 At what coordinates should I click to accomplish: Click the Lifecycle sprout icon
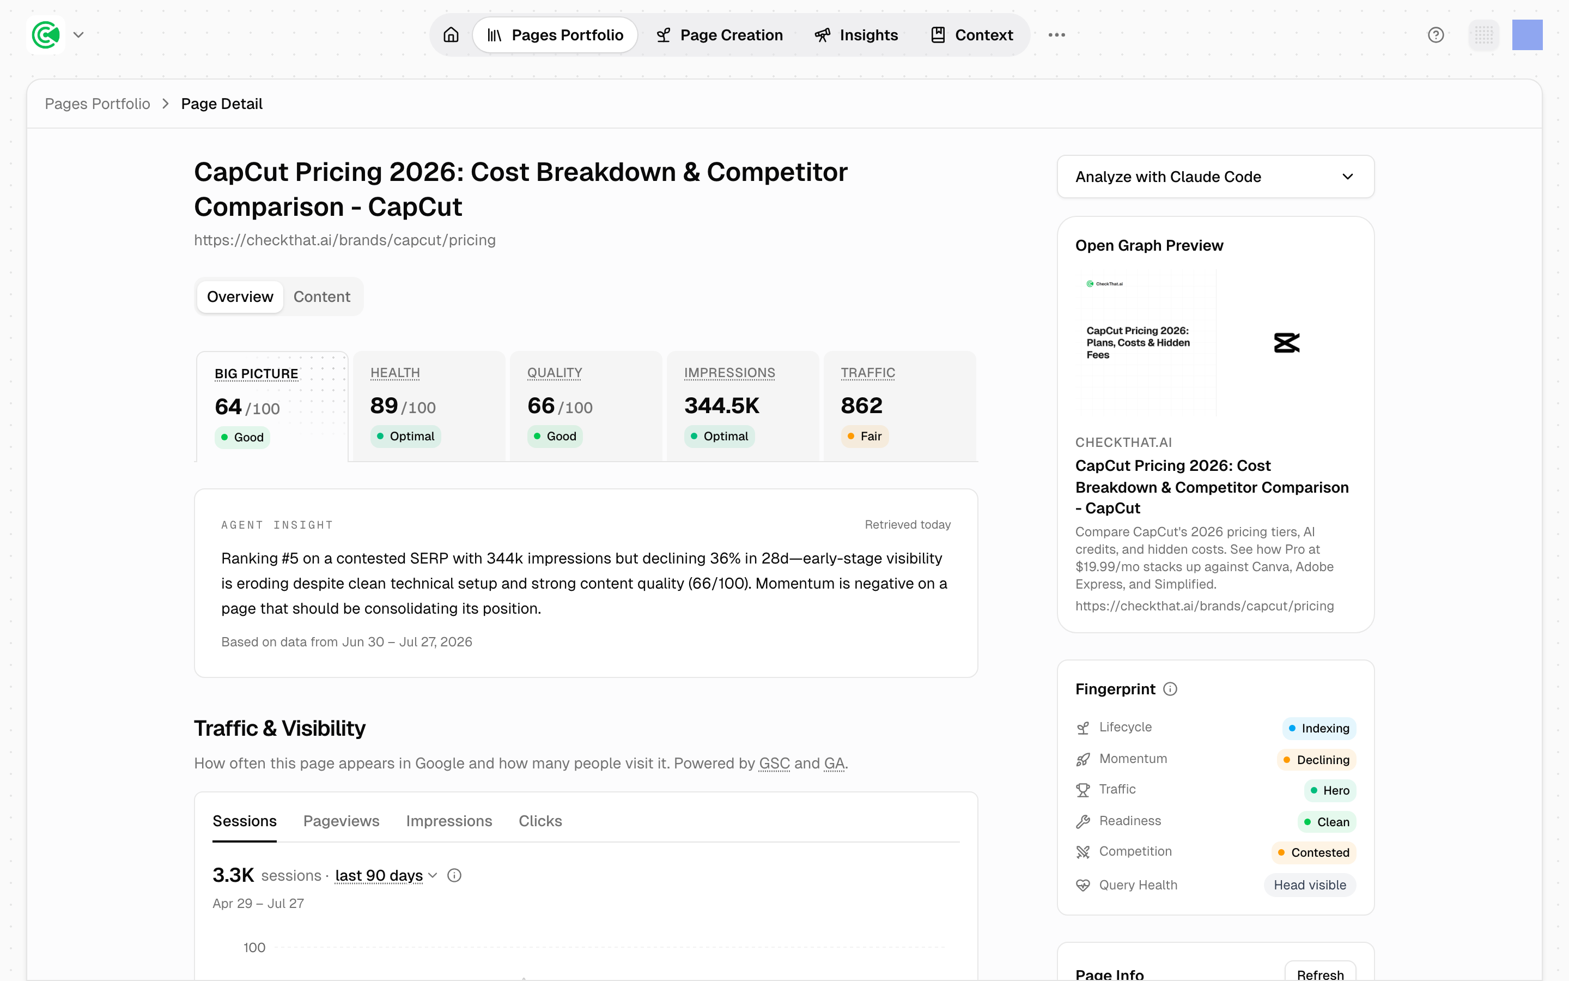point(1083,728)
